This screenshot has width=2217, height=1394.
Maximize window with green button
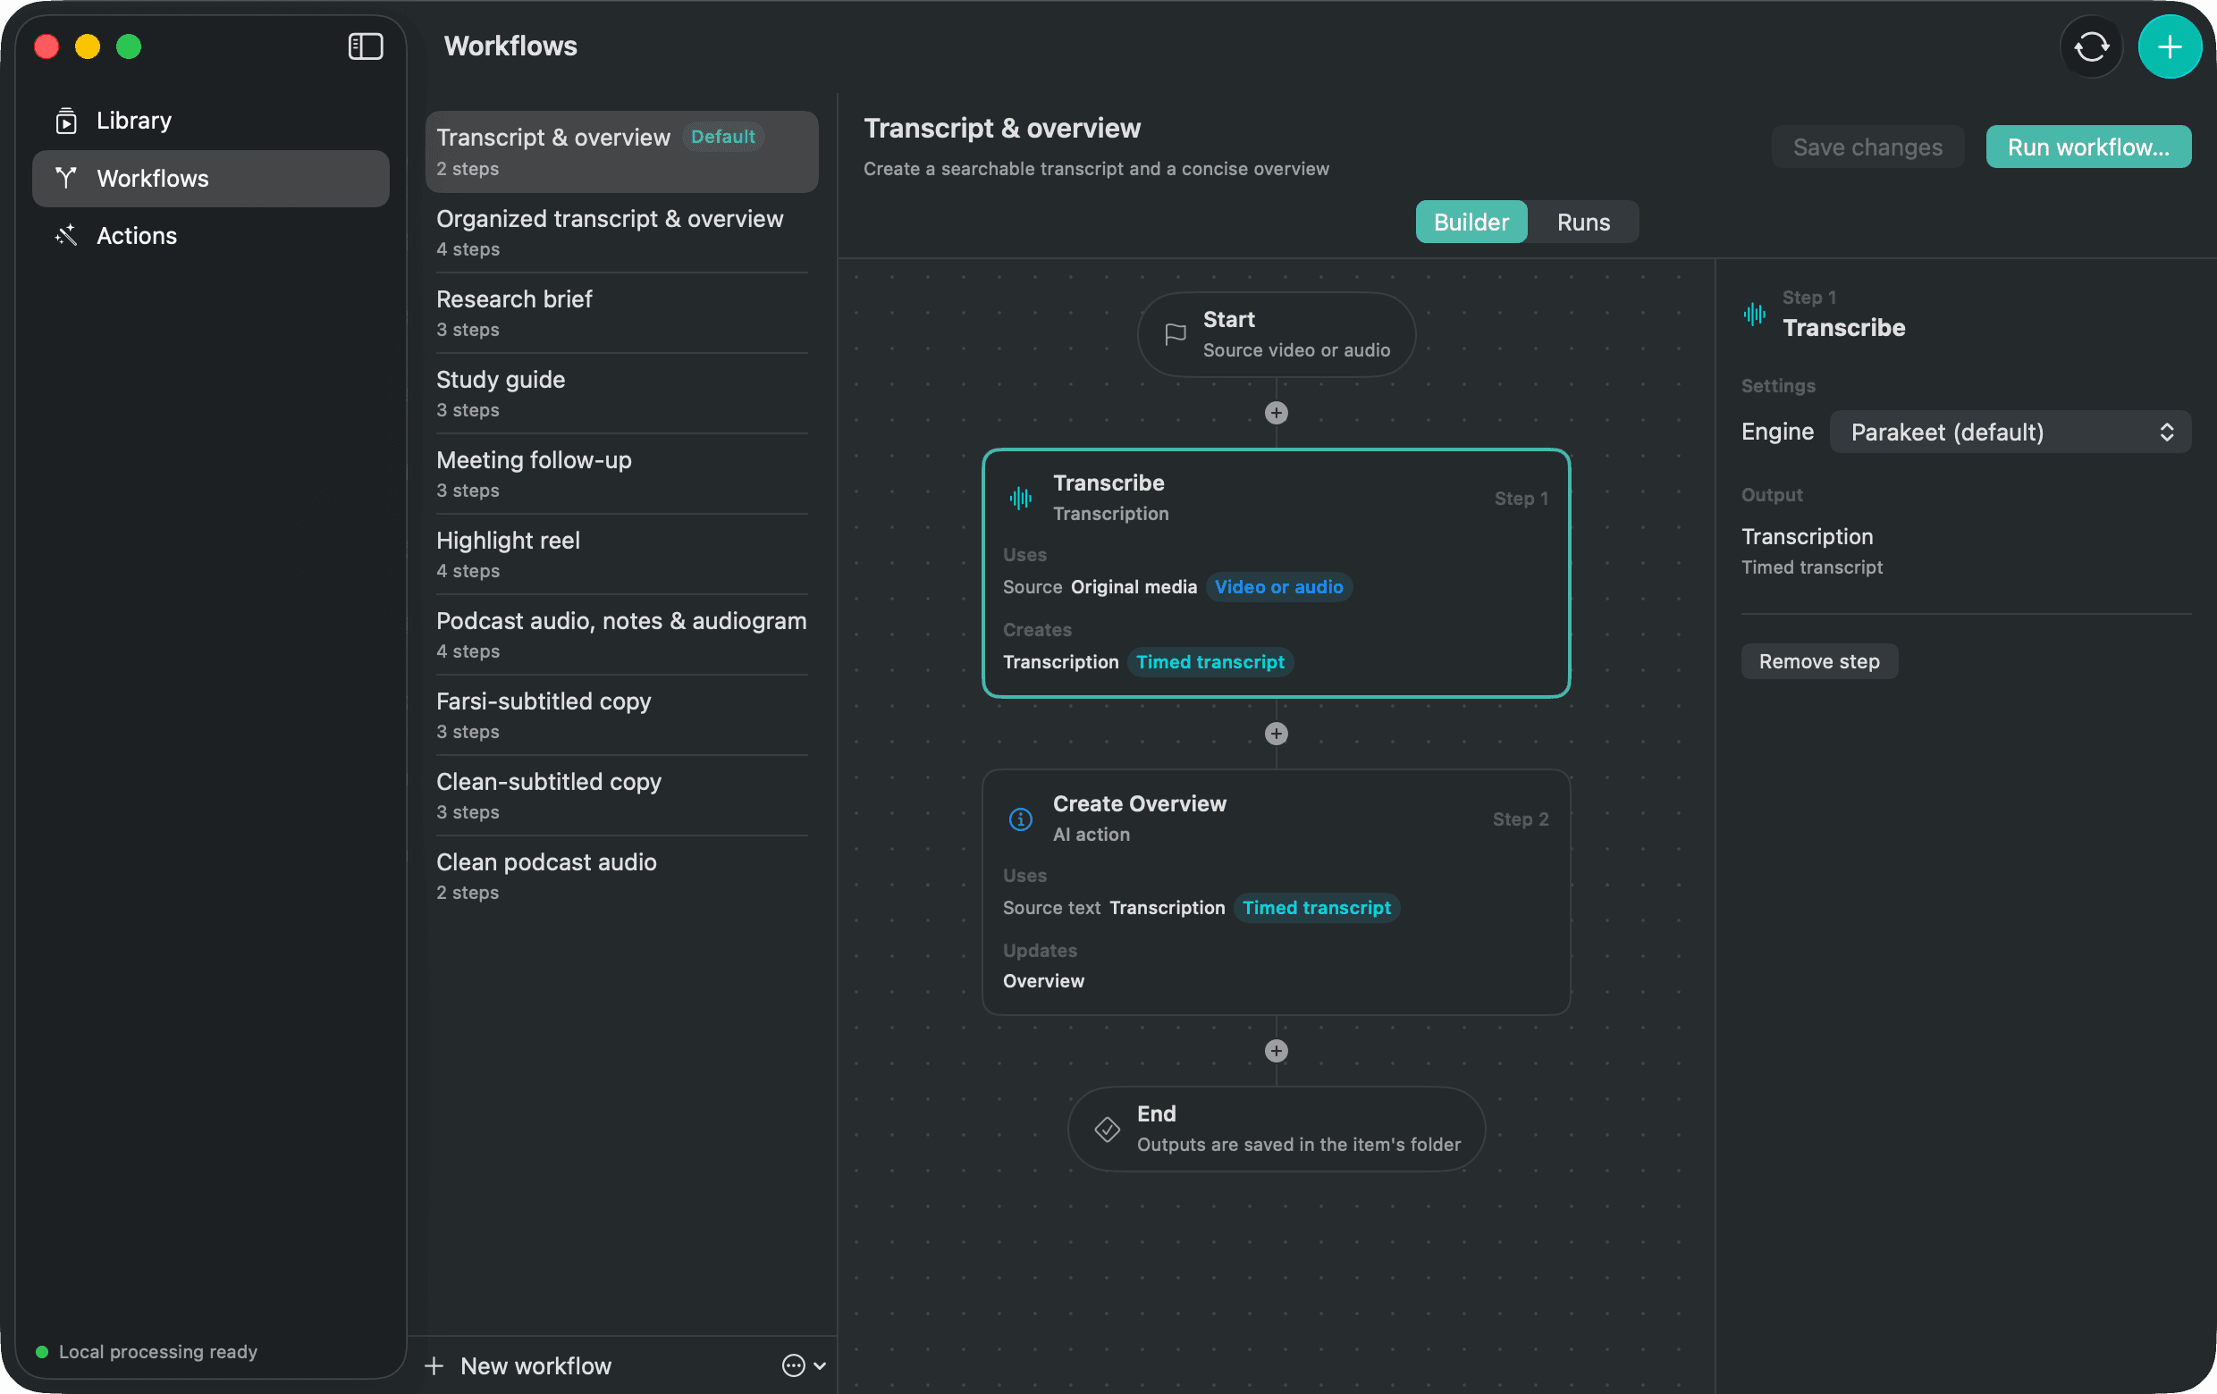[x=129, y=46]
